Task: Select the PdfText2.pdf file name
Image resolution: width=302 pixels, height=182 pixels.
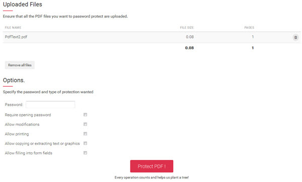Action: (16, 37)
